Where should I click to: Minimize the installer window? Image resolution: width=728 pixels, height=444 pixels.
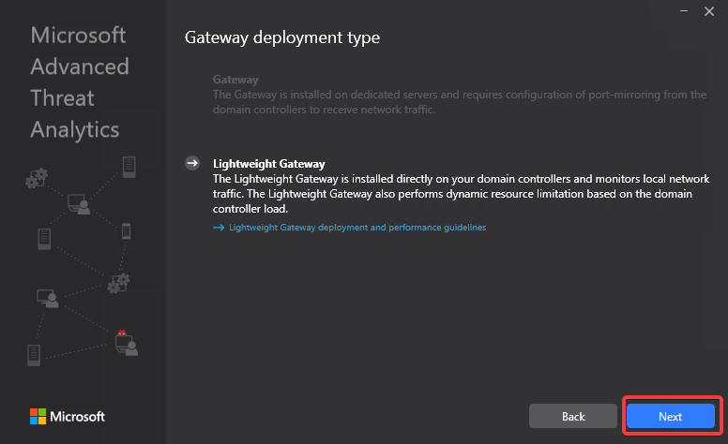point(682,11)
